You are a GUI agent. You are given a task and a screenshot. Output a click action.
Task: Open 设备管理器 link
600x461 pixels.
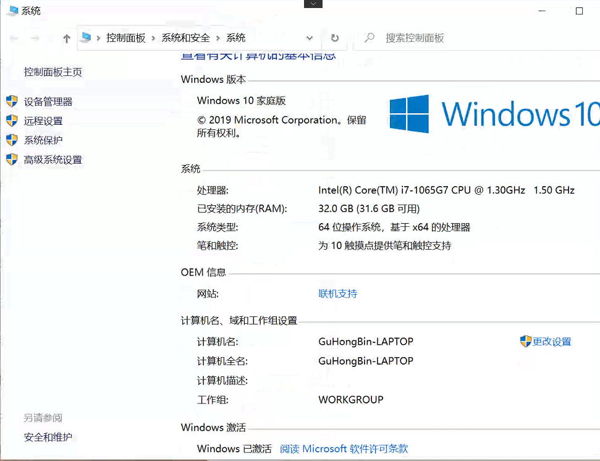pos(48,102)
